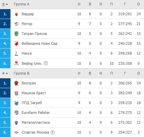Click the Войводина Нови Сад crest

pyautogui.click(x=16, y=43)
